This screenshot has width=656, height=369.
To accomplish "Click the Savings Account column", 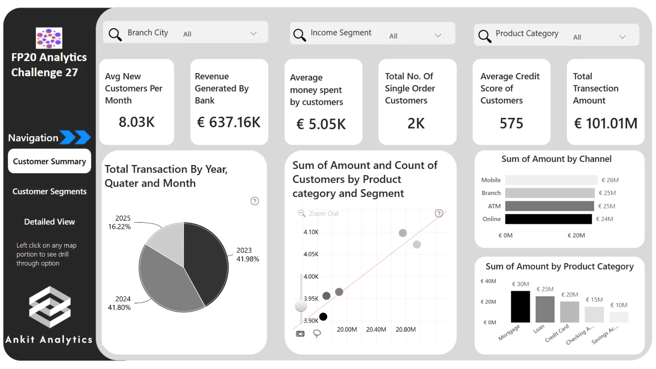I will (619, 317).
